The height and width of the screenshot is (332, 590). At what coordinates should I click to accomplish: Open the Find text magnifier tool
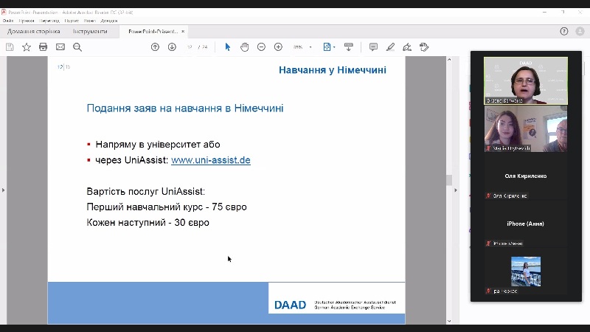77,47
